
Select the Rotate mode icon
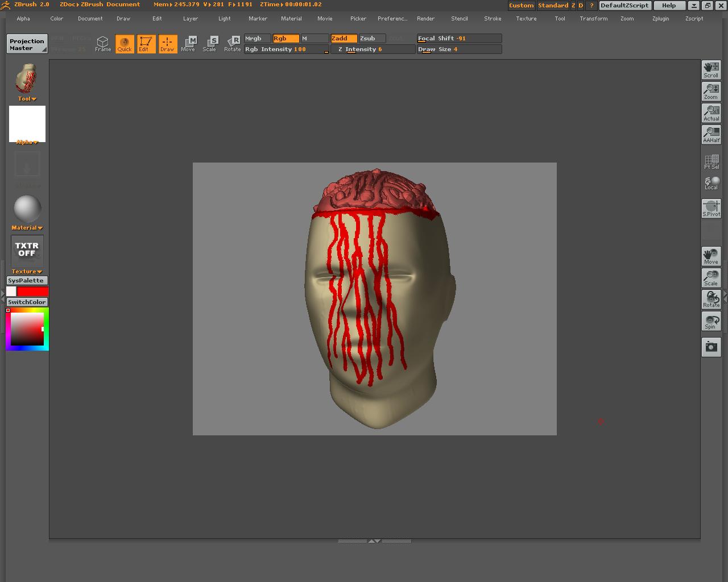coord(232,44)
